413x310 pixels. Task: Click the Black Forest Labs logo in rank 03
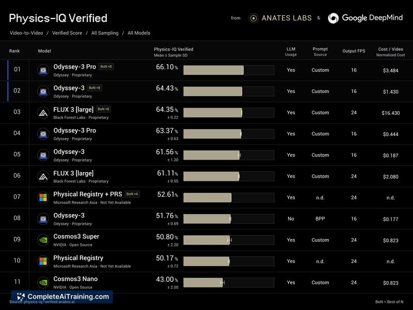43,113
